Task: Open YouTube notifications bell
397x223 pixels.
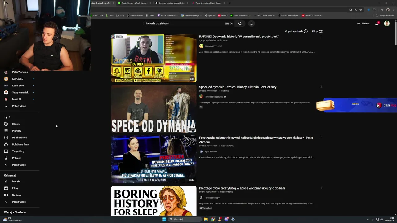Action: pyautogui.click(x=377, y=24)
